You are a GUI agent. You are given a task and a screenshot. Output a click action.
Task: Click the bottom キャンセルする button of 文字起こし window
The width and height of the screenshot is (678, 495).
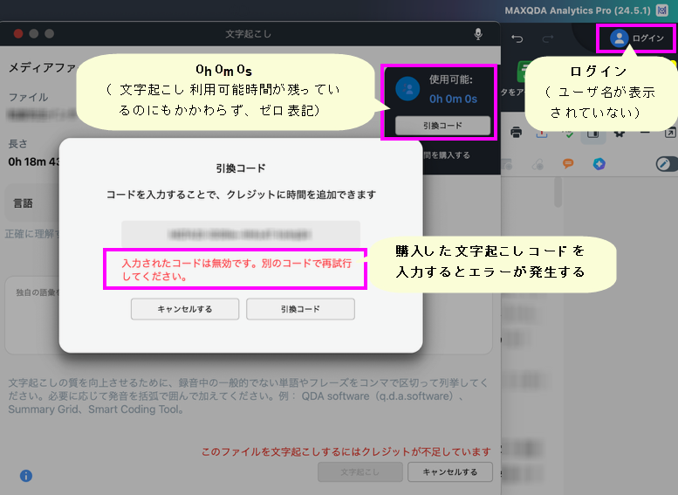pyautogui.click(x=450, y=472)
